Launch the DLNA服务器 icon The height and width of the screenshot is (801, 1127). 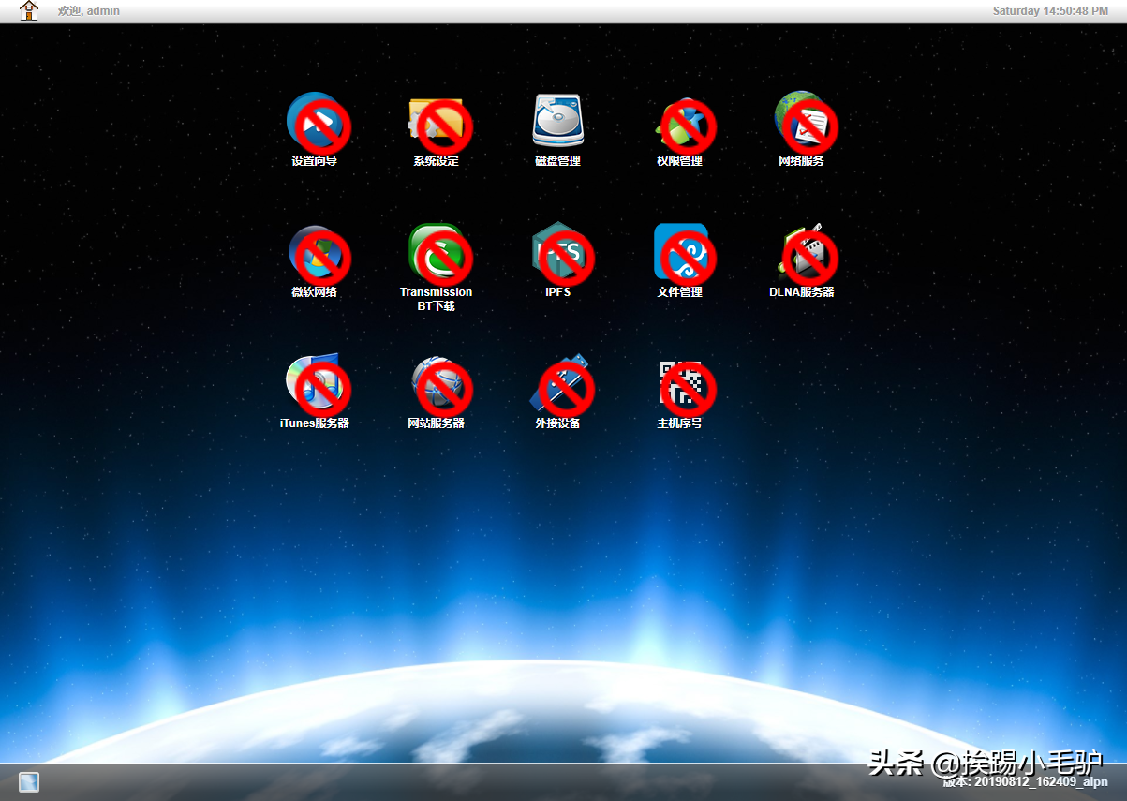click(x=802, y=253)
